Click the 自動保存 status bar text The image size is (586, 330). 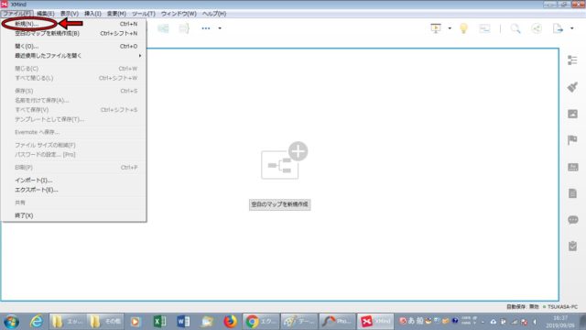click(523, 307)
